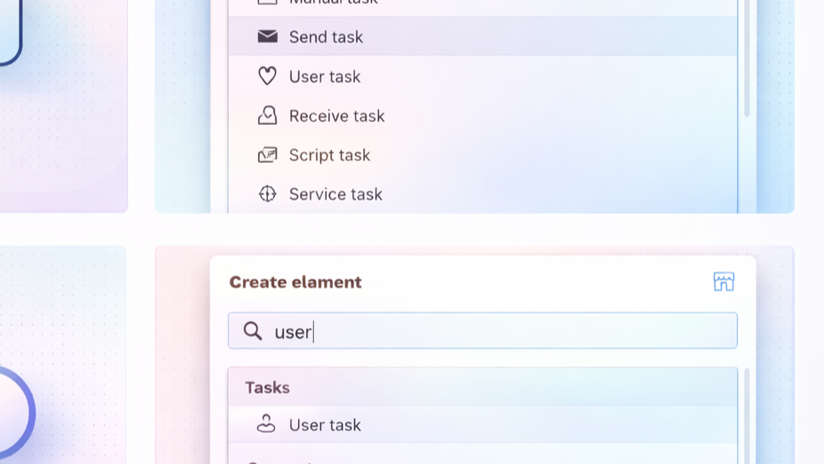This screenshot has width=824, height=464.
Task: Click the person icon in search results
Action: pyautogui.click(x=266, y=425)
